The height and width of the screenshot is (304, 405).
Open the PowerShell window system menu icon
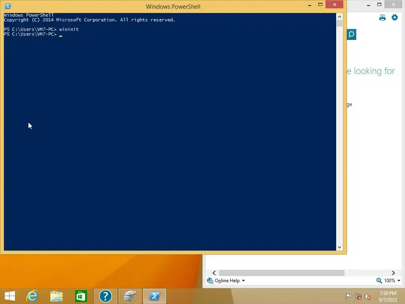8,6
